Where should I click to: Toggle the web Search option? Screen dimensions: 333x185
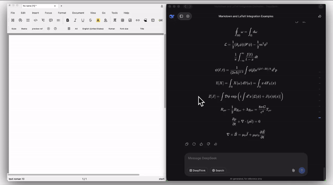pos(218,170)
